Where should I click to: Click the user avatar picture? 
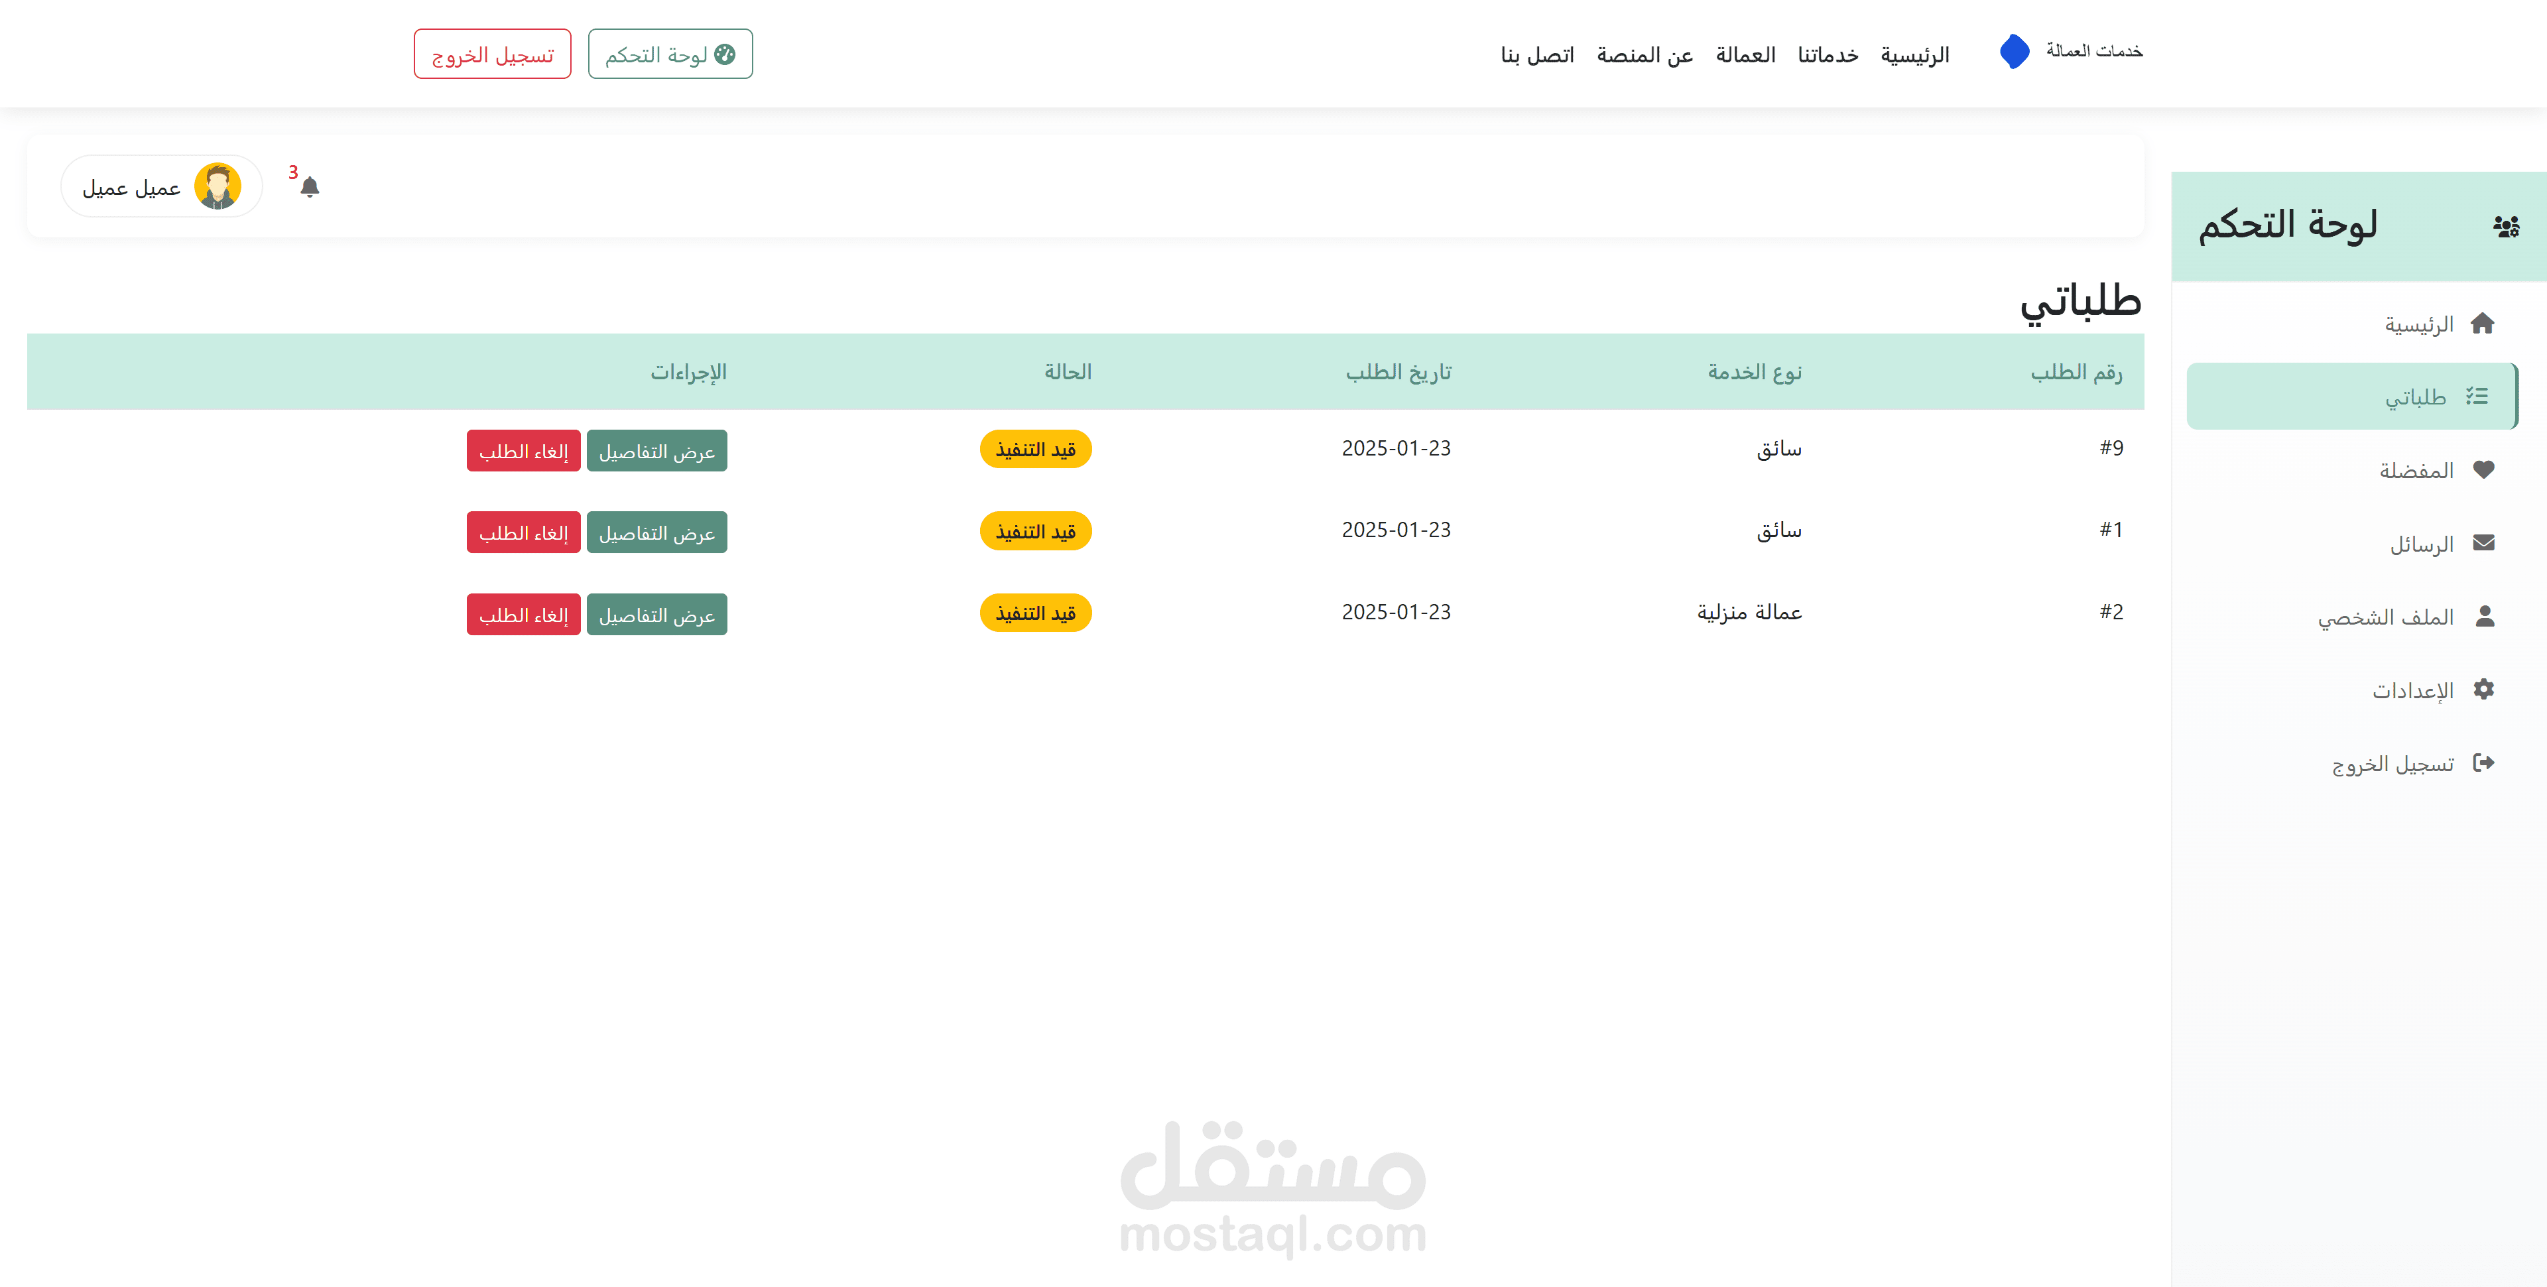pos(217,187)
